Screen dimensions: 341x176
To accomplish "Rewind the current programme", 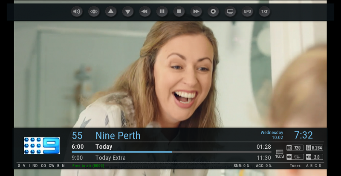I will tap(145, 12).
